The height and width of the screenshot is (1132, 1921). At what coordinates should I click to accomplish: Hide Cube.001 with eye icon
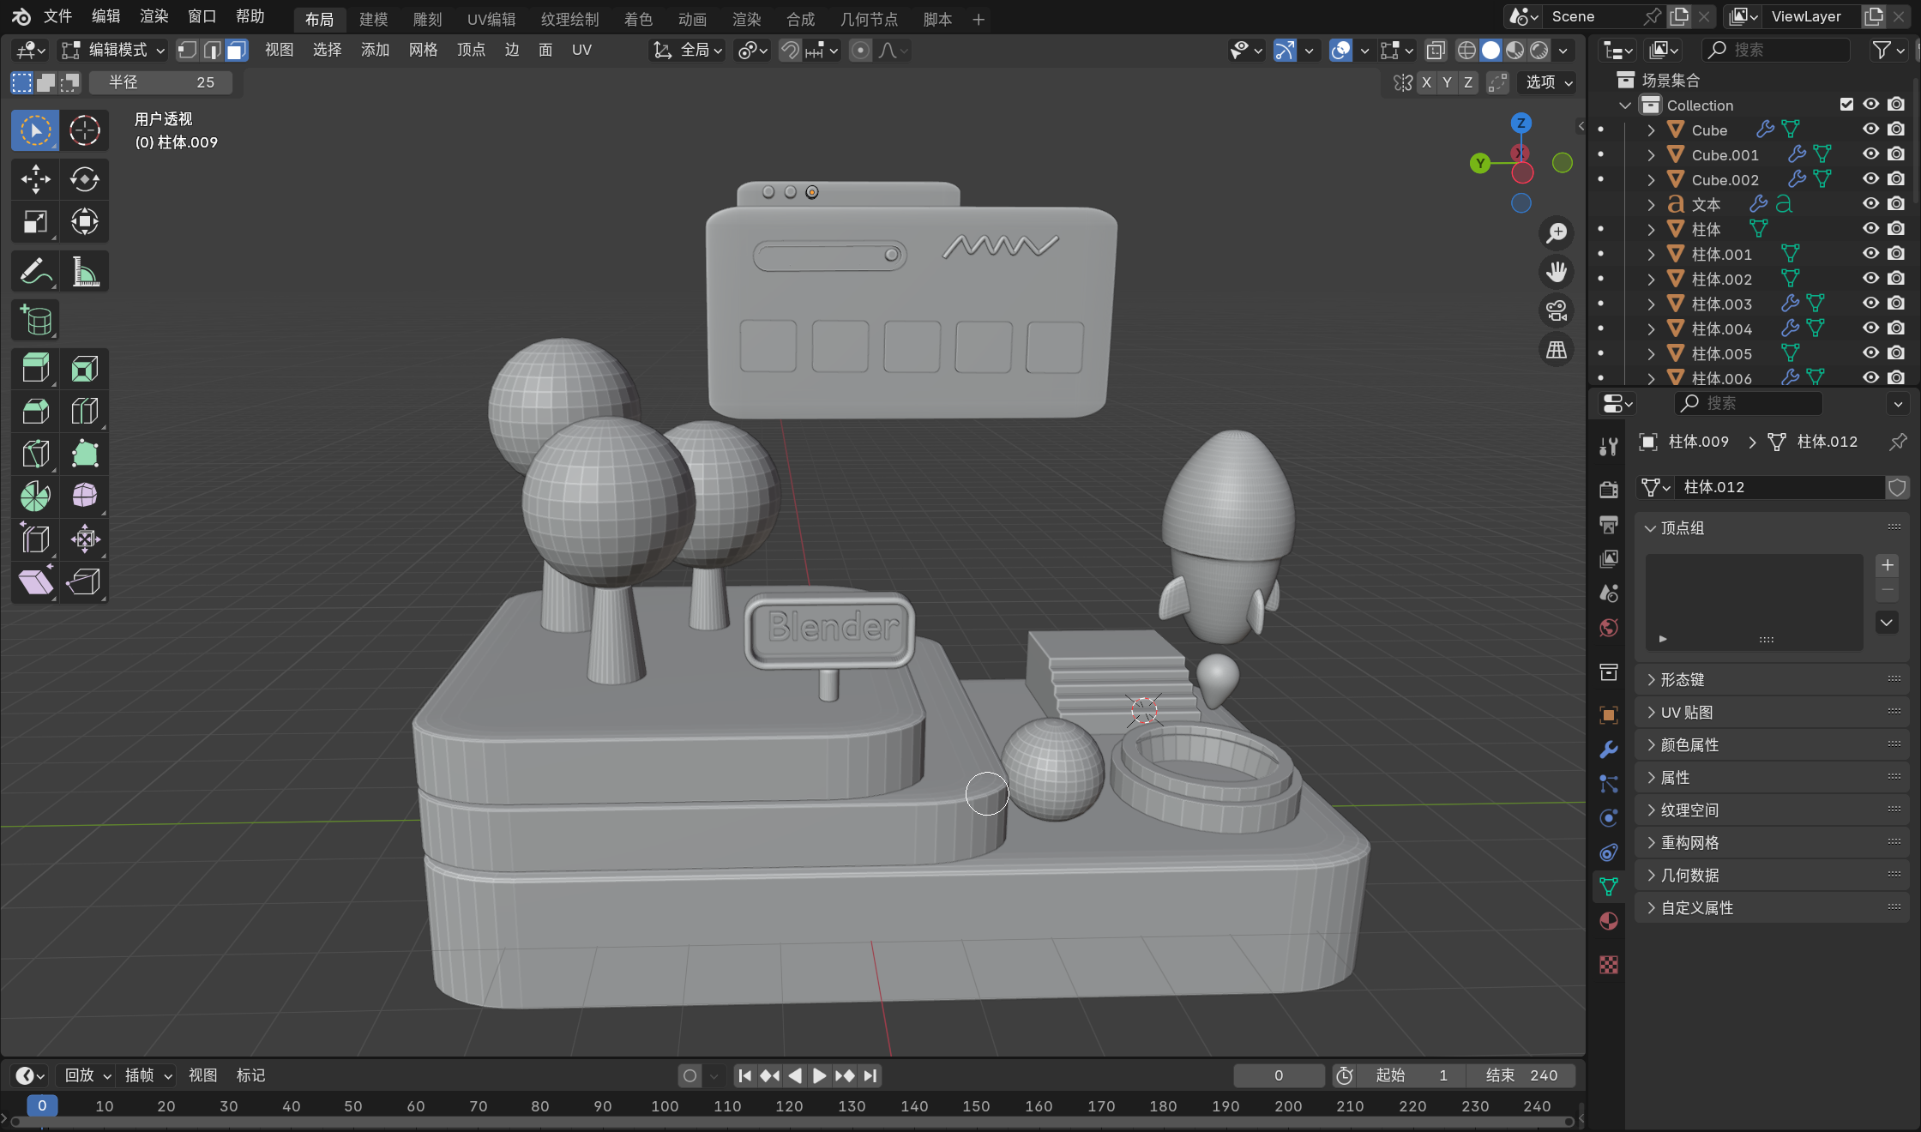1870,154
